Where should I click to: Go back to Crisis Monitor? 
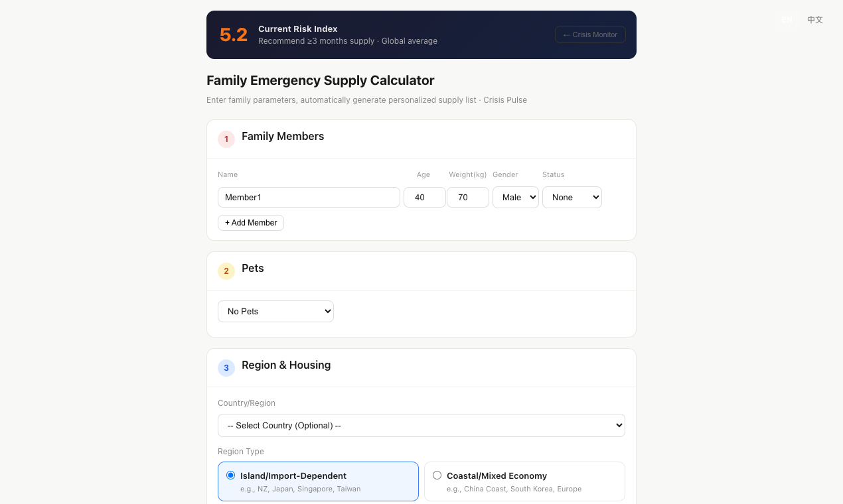coord(590,34)
